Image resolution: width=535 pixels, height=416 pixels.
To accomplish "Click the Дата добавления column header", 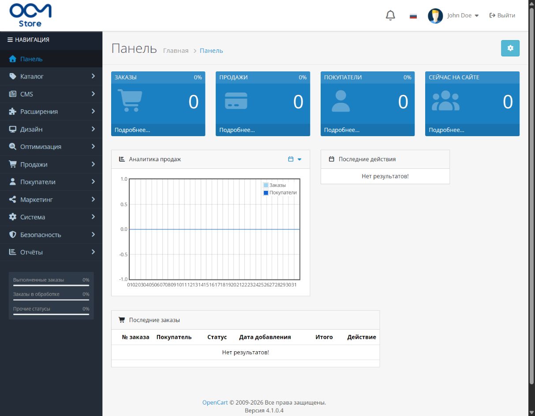I will pyautogui.click(x=265, y=337).
